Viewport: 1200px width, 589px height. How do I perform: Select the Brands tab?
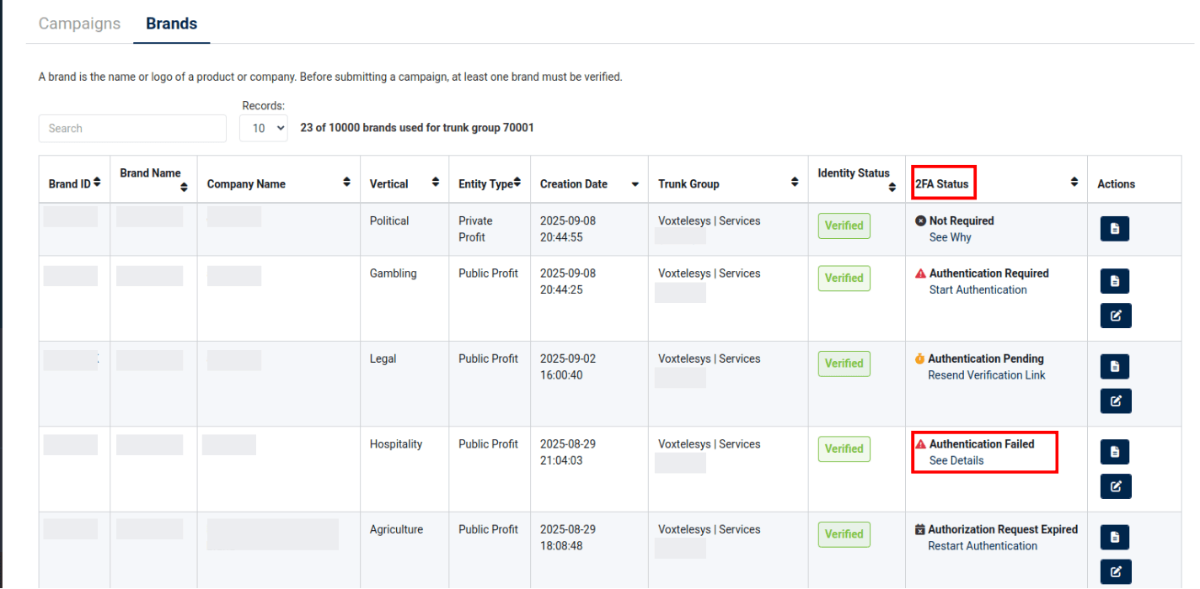coord(171,24)
